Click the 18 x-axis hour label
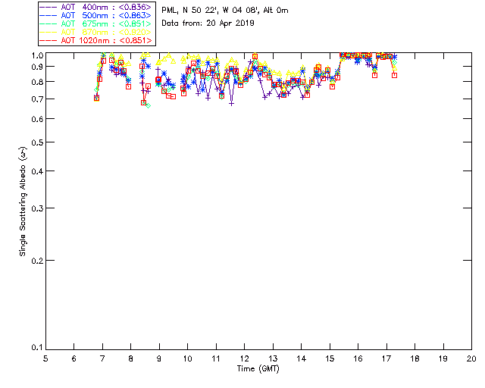Screen dimensions: 485x388 tap(415, 358)
